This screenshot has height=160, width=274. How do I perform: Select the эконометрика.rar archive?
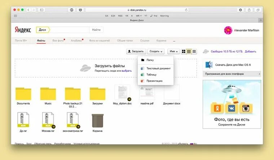coord(73,122)
